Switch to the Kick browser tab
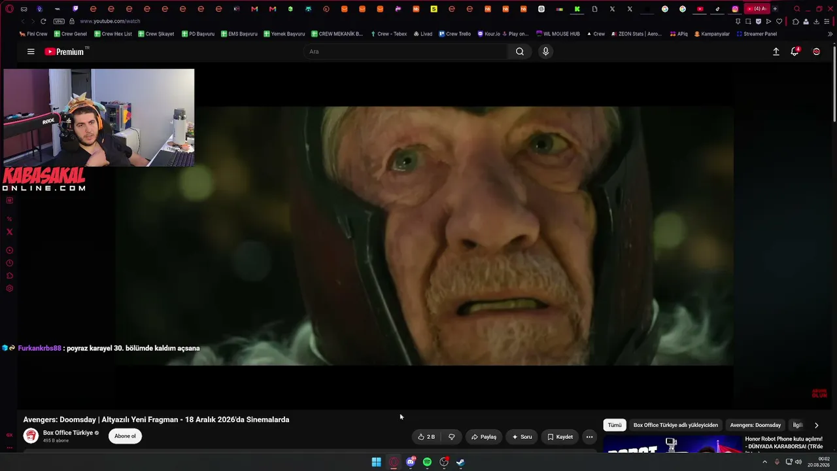837x471 pixels. pos(577,9)
